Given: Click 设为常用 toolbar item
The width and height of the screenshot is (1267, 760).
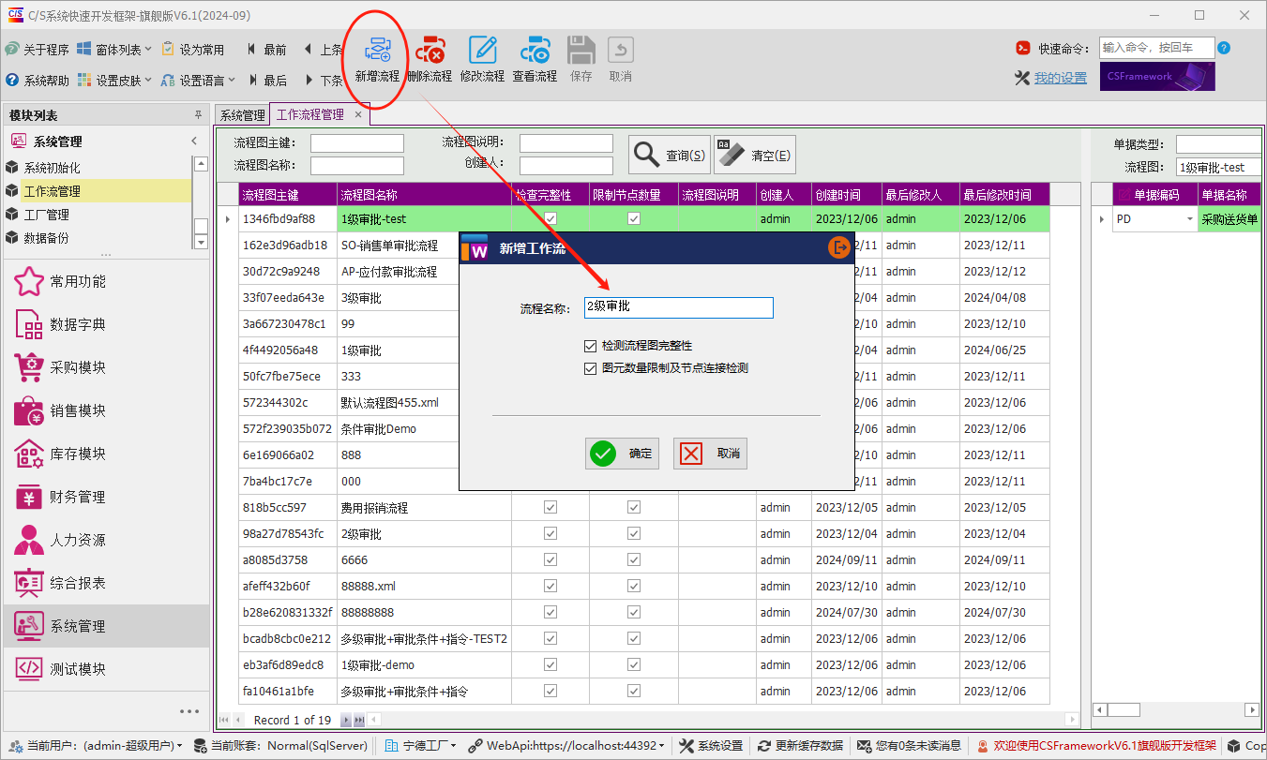Looking at the screenshot, I should [x=192, y=50].
